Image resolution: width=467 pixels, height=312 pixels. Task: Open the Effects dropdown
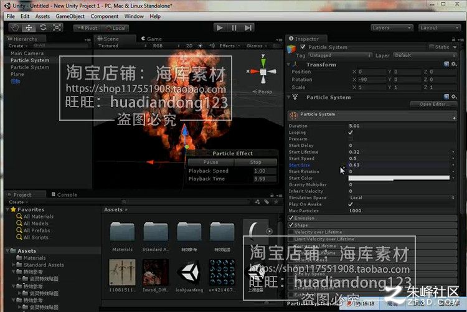(x=230, y=45)
